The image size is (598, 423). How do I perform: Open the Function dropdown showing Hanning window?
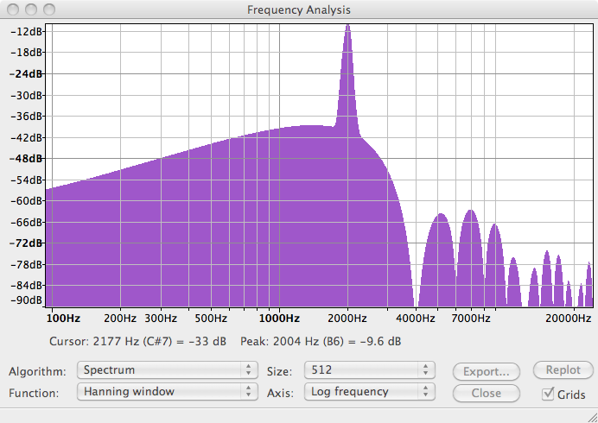click(168, 392)
